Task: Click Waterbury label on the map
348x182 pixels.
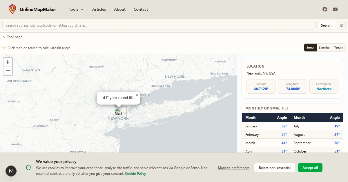Action: click(169, 60)
